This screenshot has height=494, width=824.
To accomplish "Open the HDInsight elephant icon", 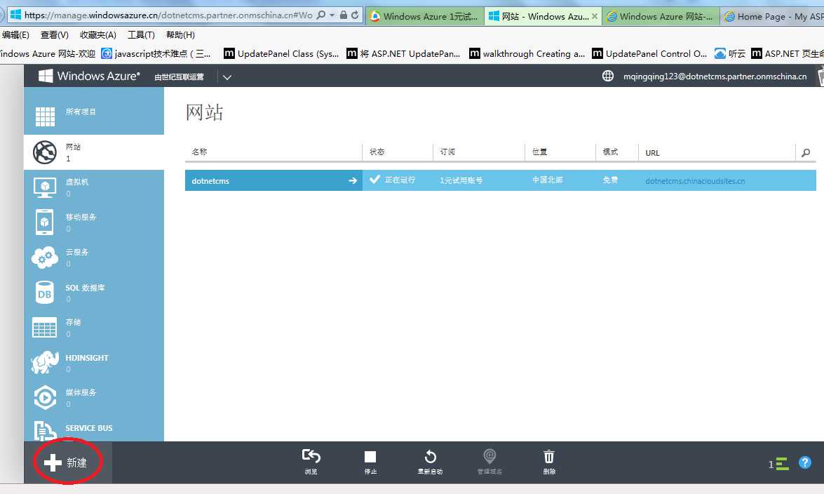I will point(45,363).
